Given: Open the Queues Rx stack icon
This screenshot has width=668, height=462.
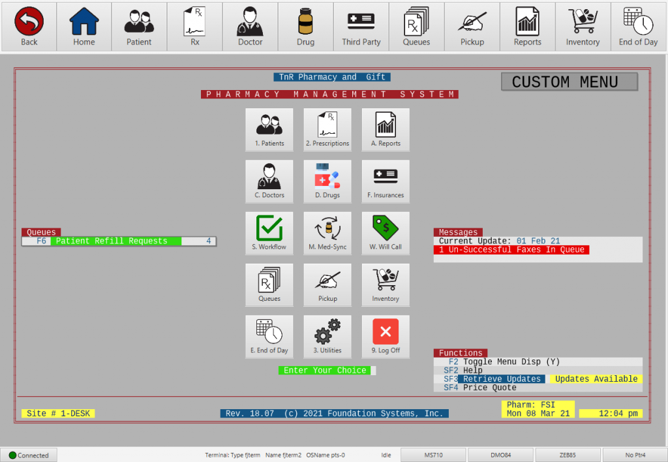Looking at the screenshot, I should pyautogui.click(x=269, y=285).
